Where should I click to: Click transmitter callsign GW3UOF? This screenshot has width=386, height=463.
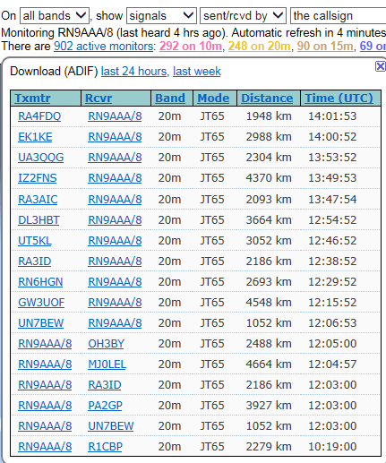(x=41, y=303)
